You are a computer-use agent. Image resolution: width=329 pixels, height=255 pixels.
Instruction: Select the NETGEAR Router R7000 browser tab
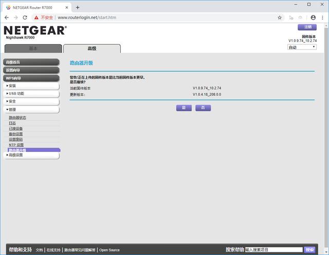coord(38,8)
